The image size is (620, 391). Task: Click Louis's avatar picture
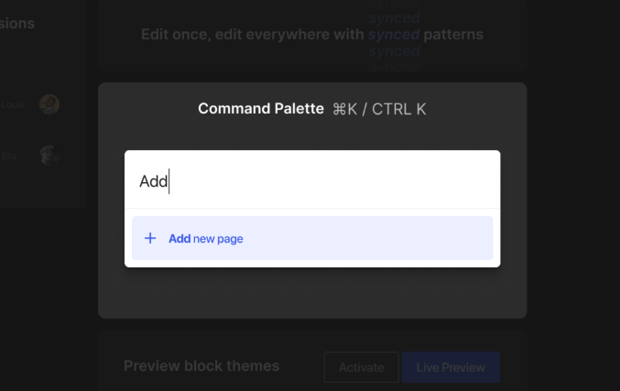[x=49, y=104]
